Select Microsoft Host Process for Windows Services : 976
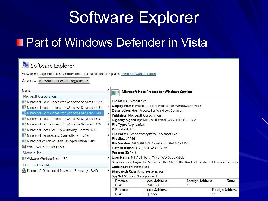This screenshot has height=201, width=268. coord(64,124)
